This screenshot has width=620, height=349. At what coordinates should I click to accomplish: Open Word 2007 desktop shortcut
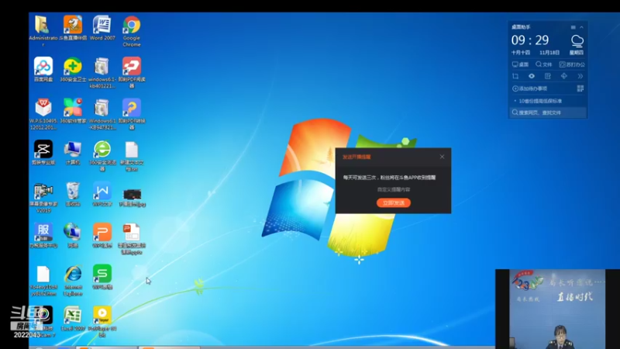click(102, 28)
